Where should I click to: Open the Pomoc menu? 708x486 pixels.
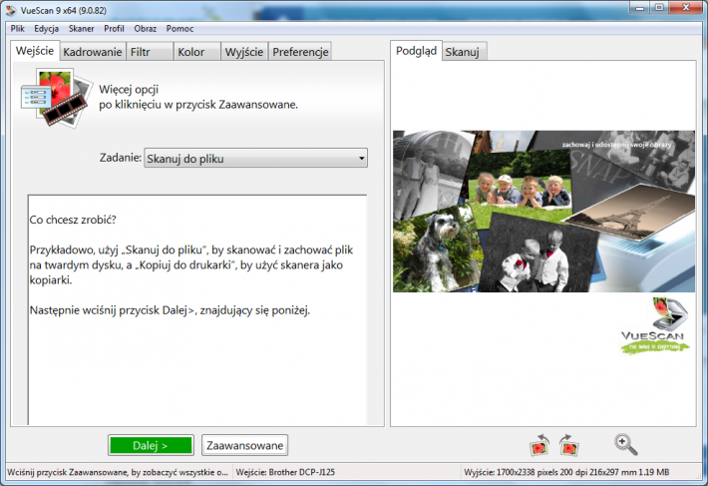179,29
